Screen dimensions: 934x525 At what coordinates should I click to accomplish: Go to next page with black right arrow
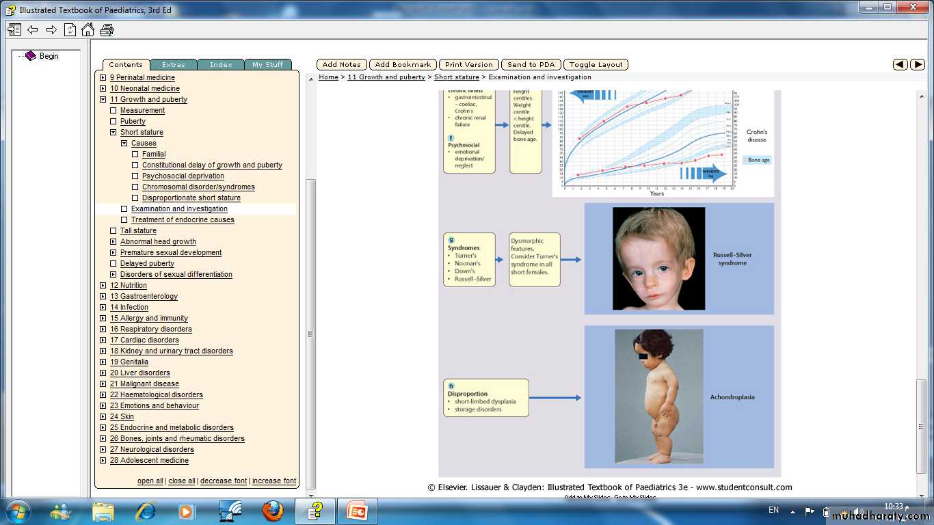(918, 64)
